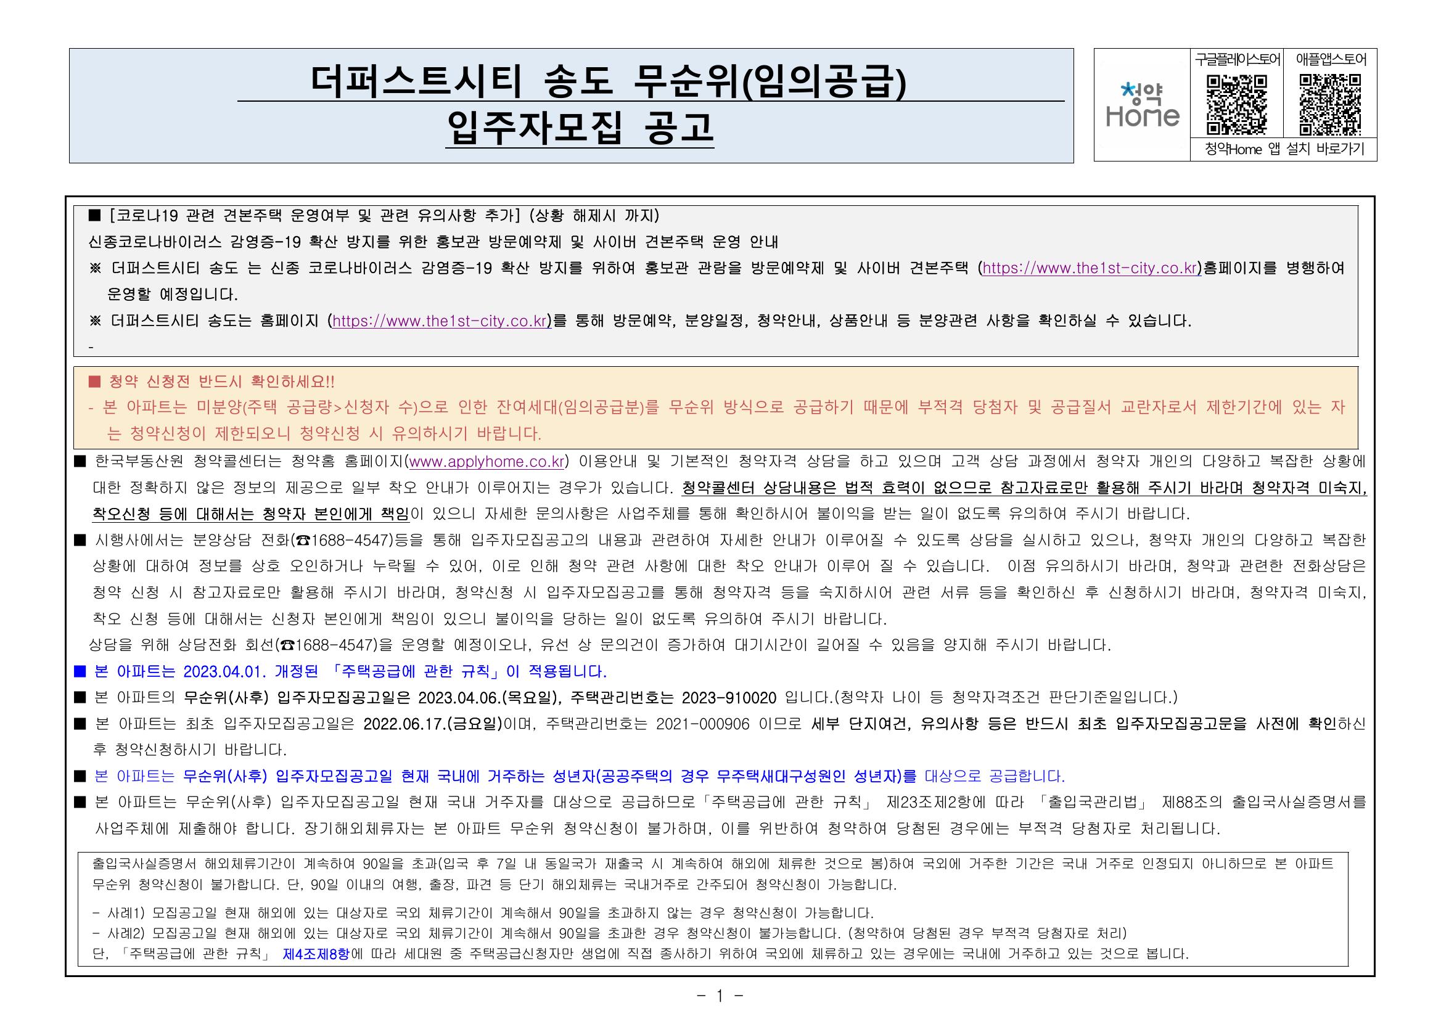Image resolution: width=1441 pixels, height=1019 pixels.
Task: Click the 애플앱스토어 QR code
Action: 1330,105
